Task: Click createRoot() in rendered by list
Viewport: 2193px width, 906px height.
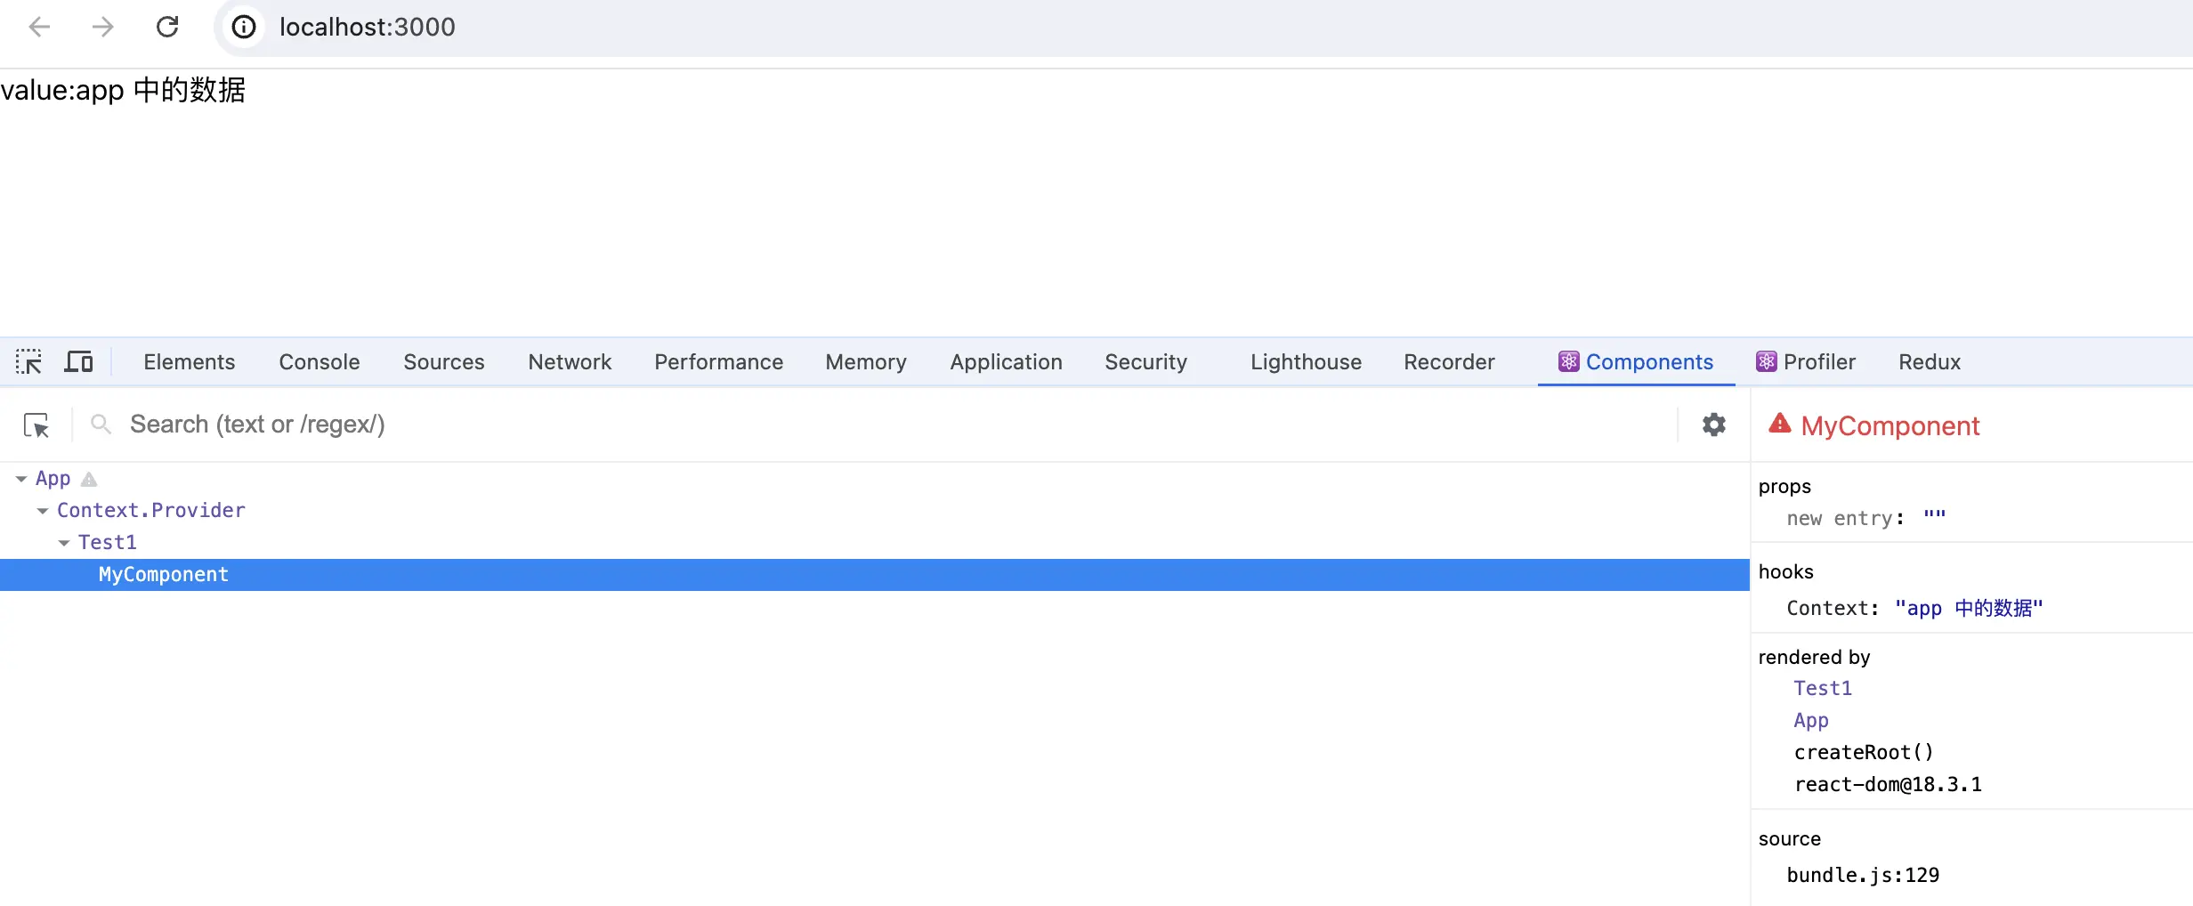Action: (x=1864, y=753)
